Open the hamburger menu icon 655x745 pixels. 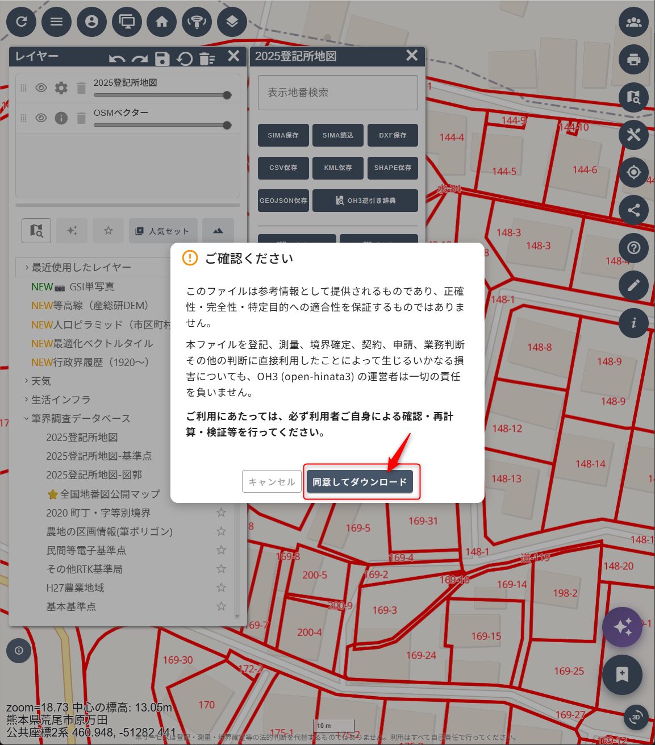[x=56, y=22]
